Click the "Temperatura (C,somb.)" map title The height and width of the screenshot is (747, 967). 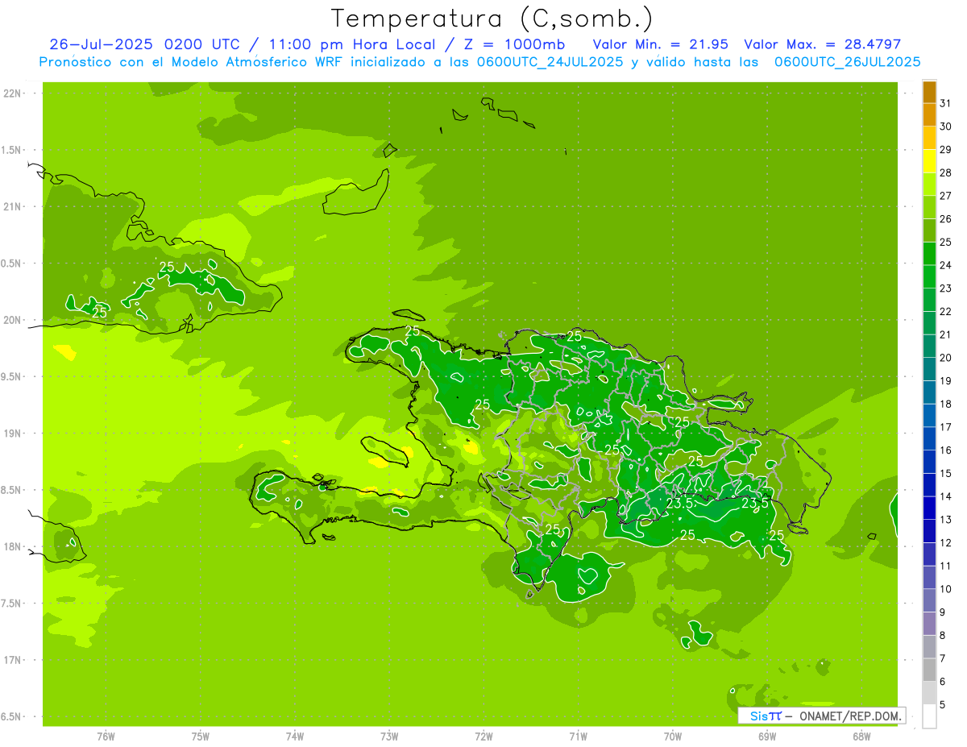492,19
